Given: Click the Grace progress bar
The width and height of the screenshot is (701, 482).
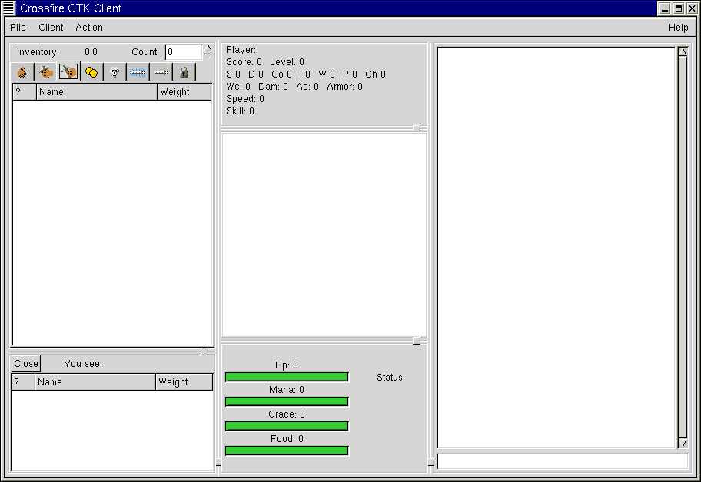Looking at the screenshot, I should [287, 426].
